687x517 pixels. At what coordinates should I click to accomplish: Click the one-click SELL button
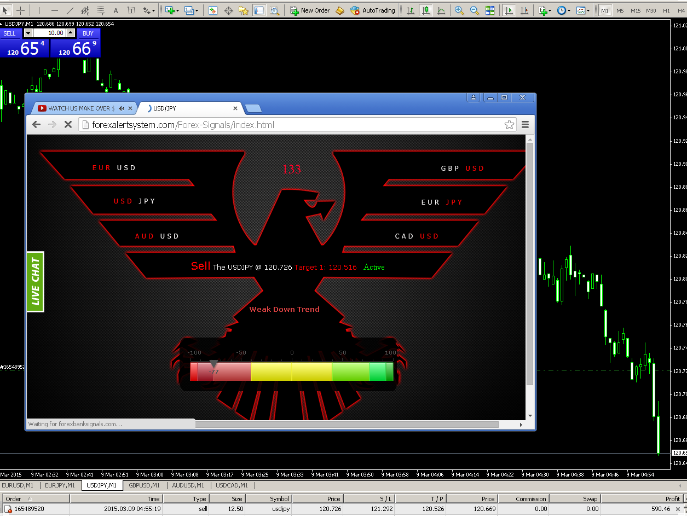10,33
